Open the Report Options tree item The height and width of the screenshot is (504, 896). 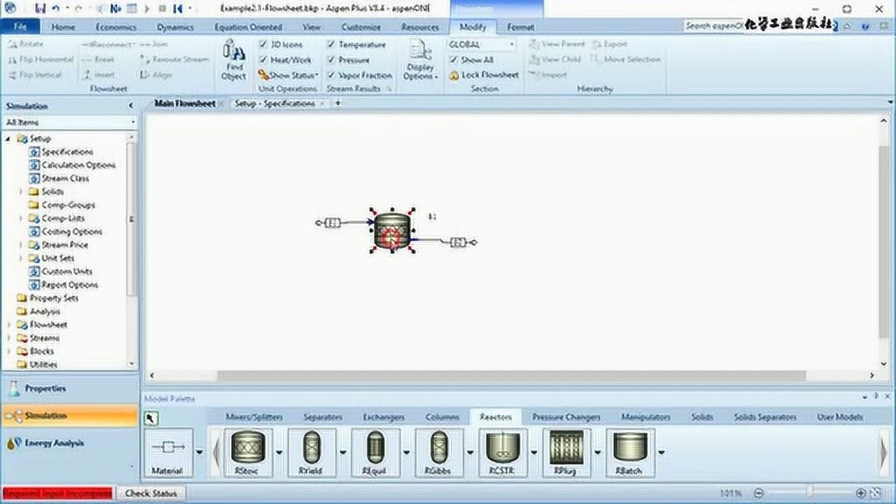[64, 285]
